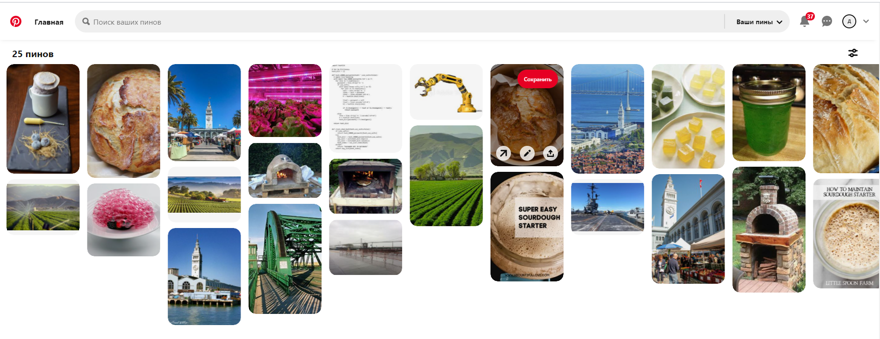The width and height of the screenshot is (880, 339).
Task: Open the profile avatar circle
Action: (849, 21)
